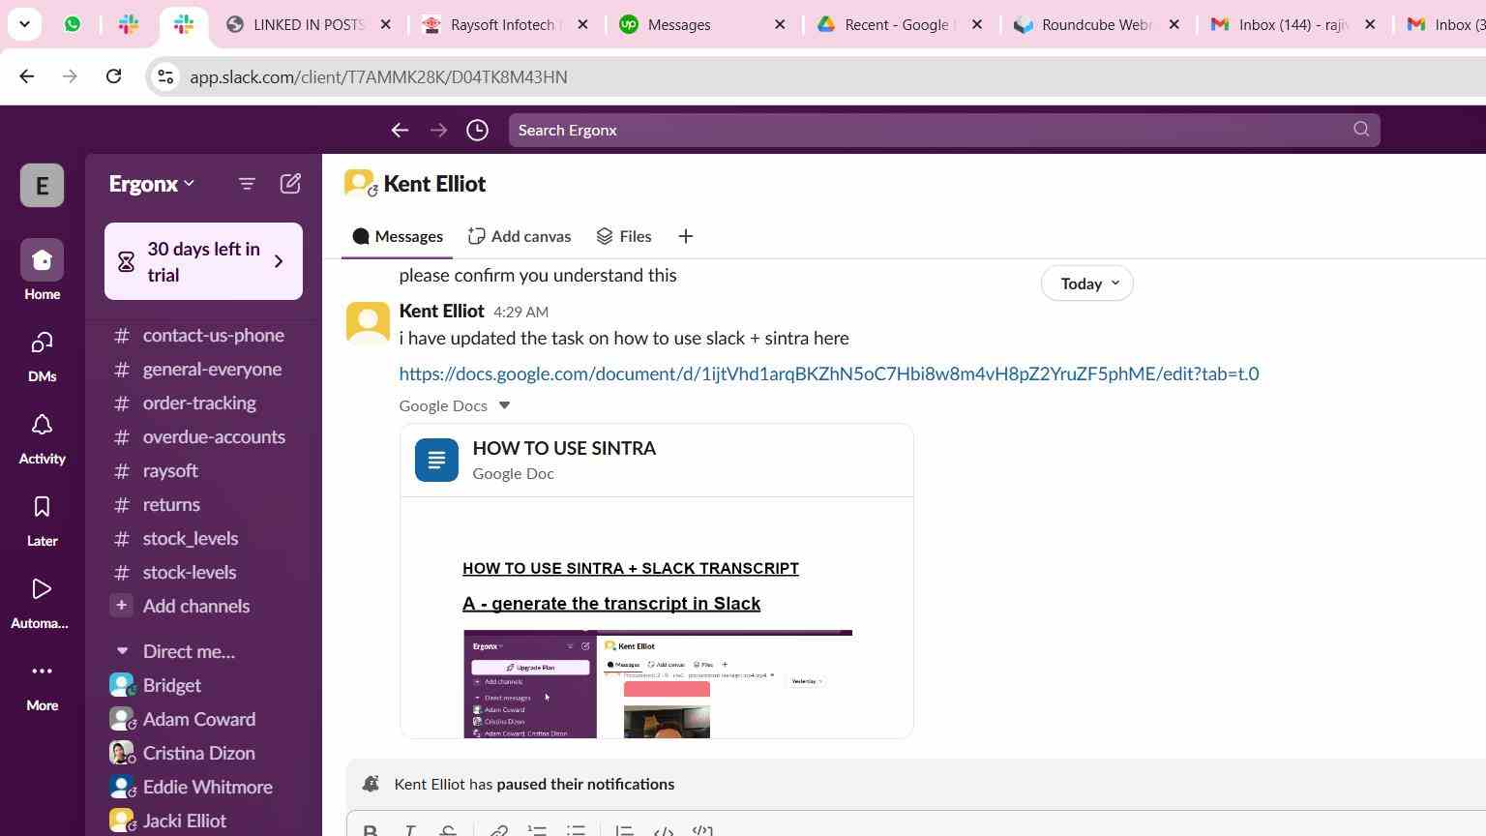This screenshot has height=836, width=1486.
Task: Expand the Ergonx workspace menu
Action: [x=152, y=184]
